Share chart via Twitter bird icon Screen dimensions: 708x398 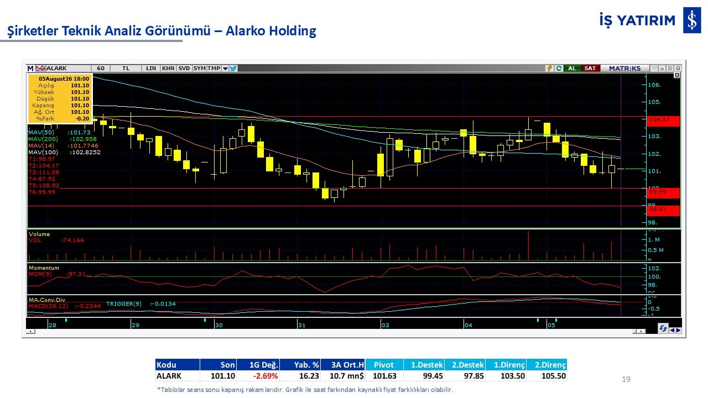(x=233, y=69)
